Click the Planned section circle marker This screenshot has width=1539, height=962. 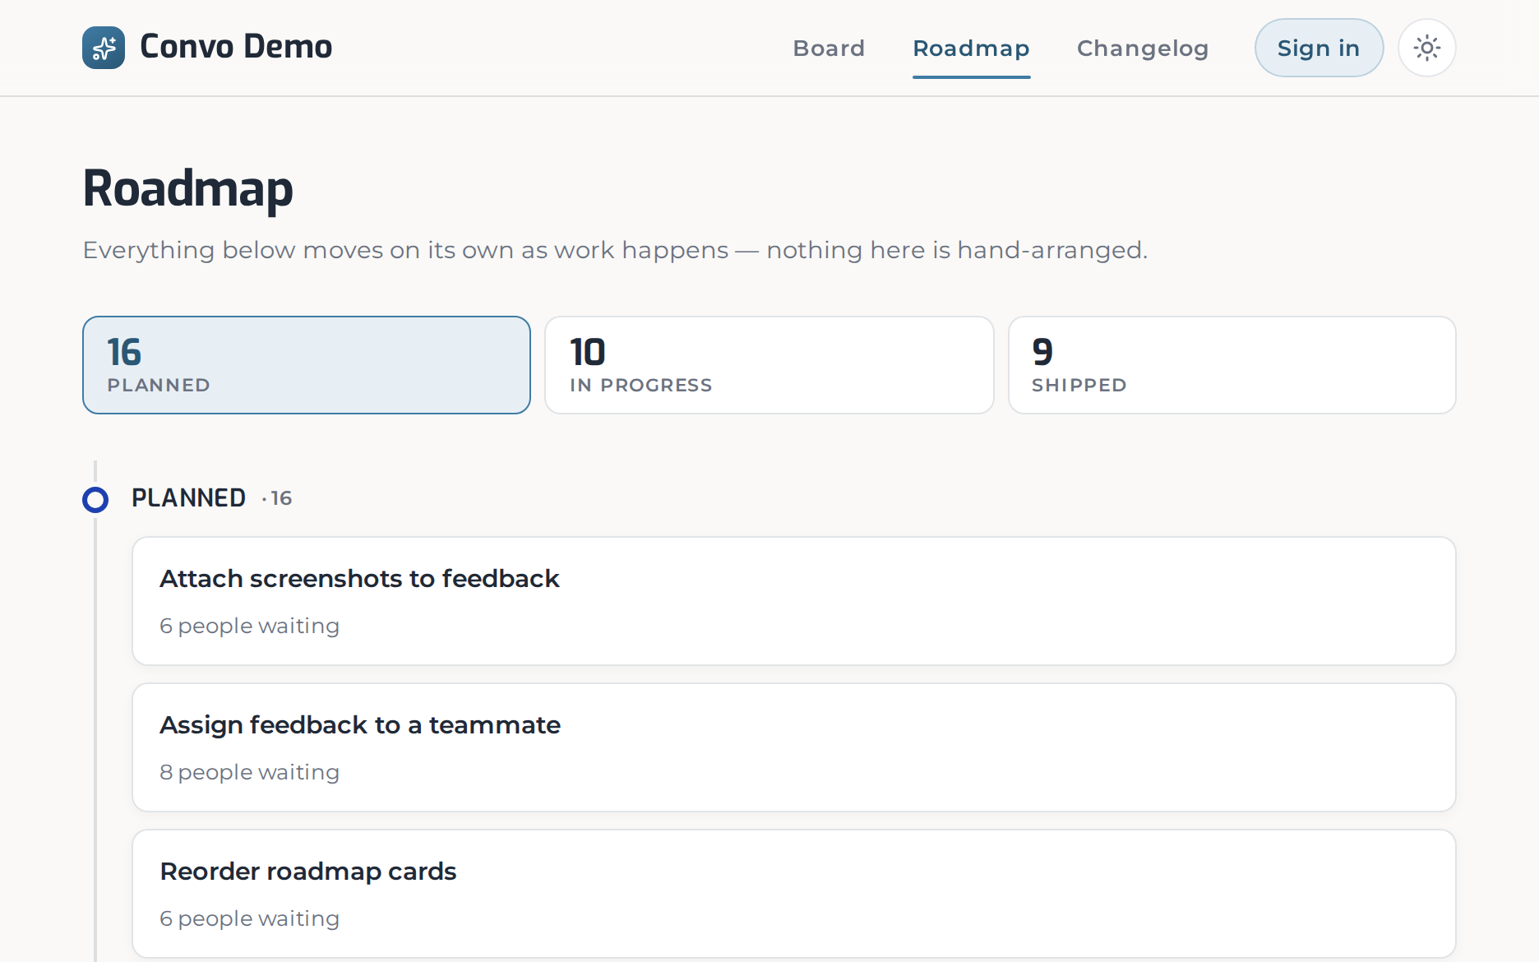coord(95,499)
